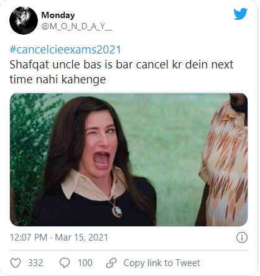Open the #cancelcieexams2021 hashtag
The width and height of the screenshot is (260, 276).
tap(65, 50)
